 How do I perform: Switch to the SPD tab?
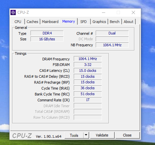coord(84,22)
